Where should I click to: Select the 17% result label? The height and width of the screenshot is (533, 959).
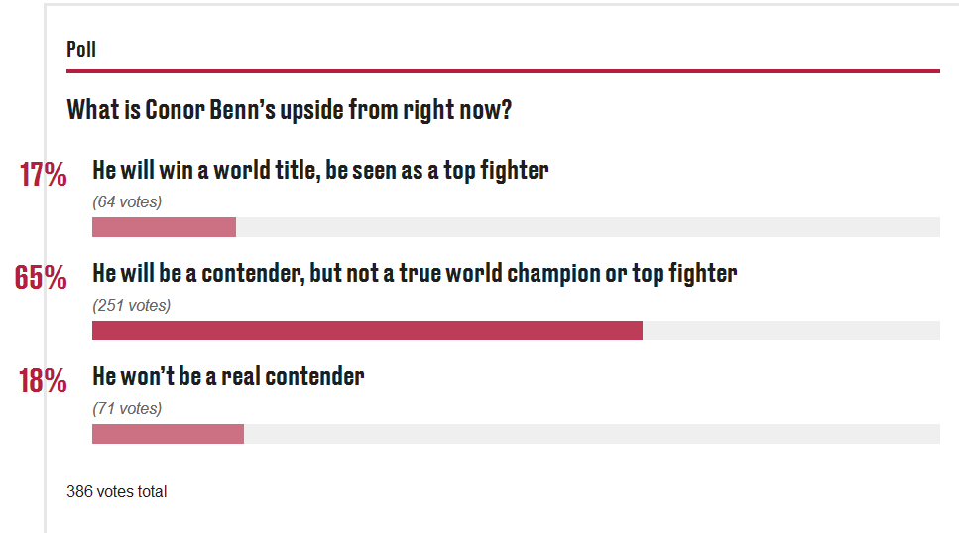[43, 174]
